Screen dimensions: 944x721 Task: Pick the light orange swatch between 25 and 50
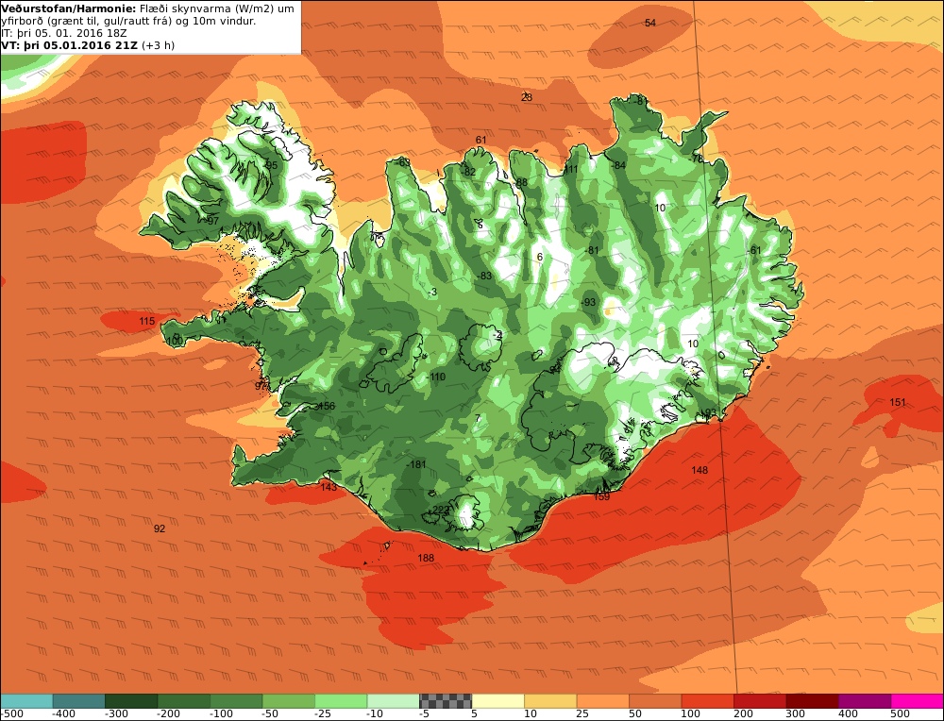coord(602,700)
